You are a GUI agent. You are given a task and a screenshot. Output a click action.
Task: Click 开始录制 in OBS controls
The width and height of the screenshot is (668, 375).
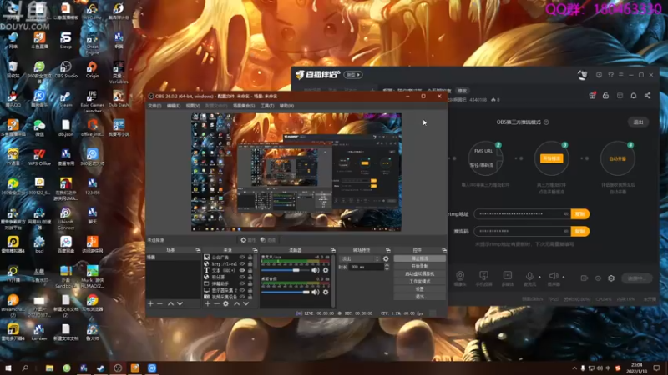[x=420, y=266]
